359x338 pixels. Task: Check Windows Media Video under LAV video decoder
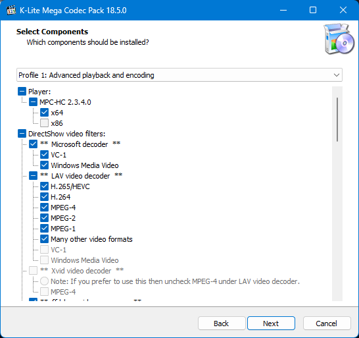tap(44, 260)
